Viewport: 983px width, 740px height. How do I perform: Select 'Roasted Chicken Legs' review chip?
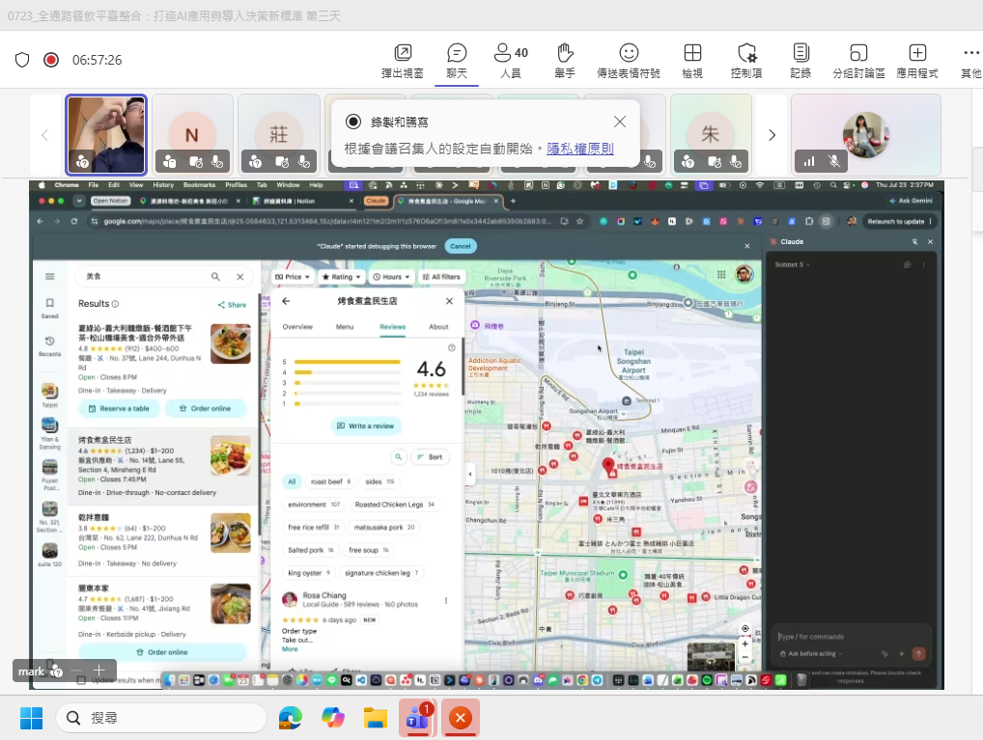pos(394,505)
